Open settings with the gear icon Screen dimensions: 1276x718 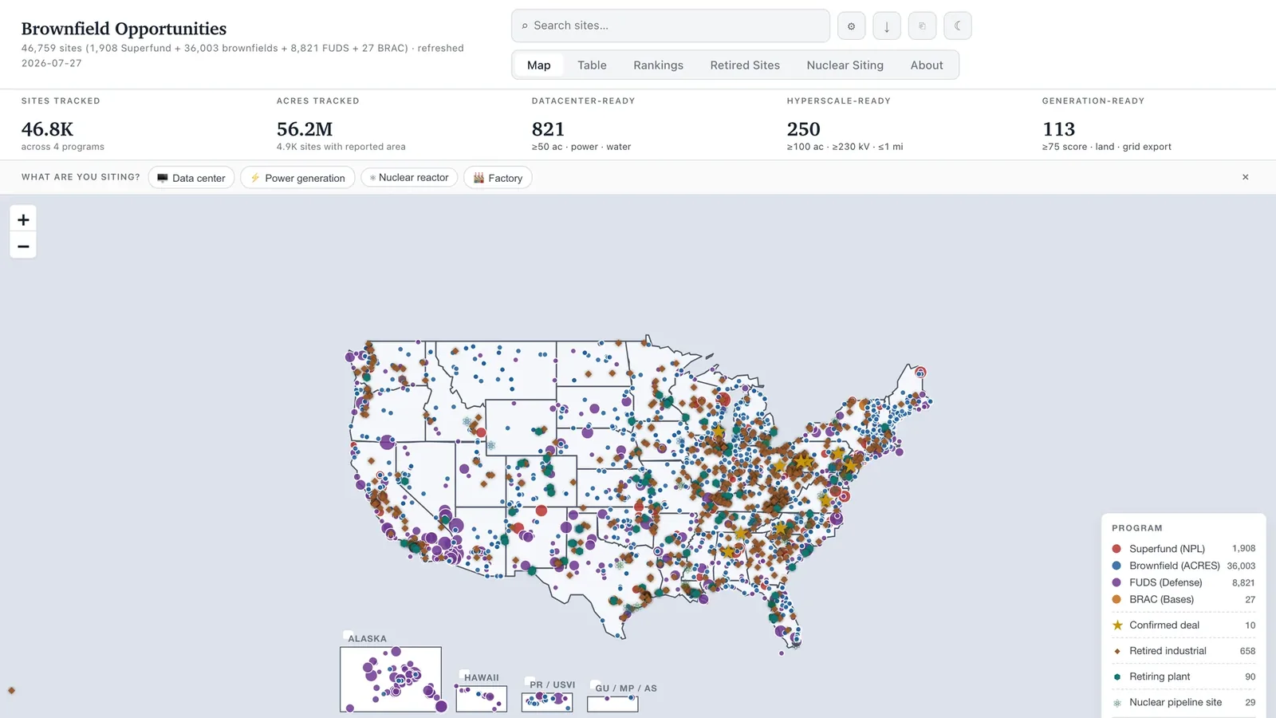point(851,26)
